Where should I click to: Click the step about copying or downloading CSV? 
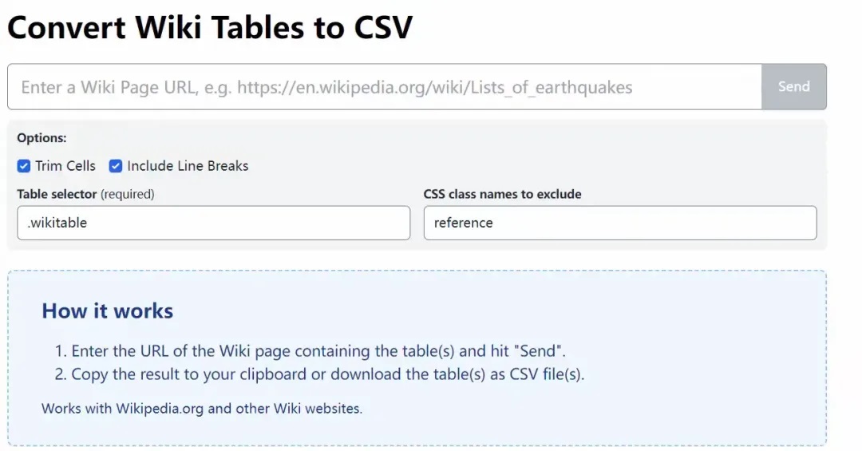(x=327, y=374)
